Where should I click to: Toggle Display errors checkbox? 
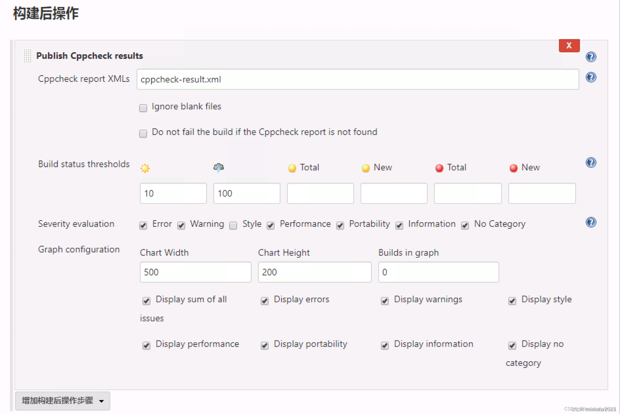click(265, 301)
